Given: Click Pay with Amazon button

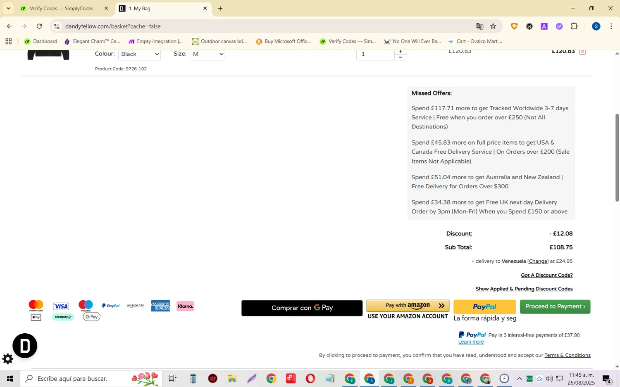Looking at the screenshot, I should (408, 306).
